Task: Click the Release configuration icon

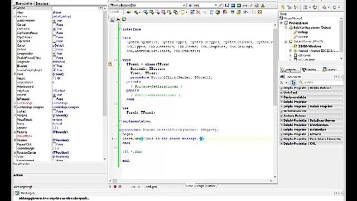Action: click(295, 37)
